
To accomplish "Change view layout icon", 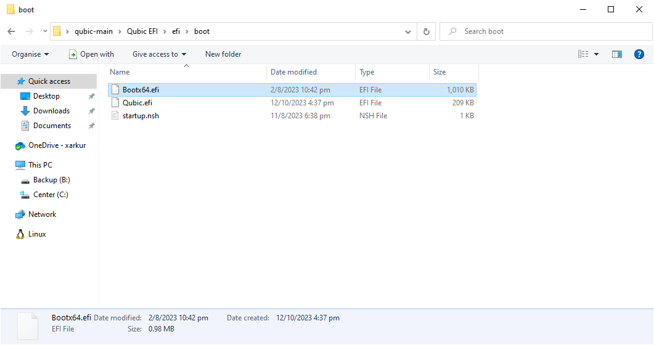I will point(583,54).
